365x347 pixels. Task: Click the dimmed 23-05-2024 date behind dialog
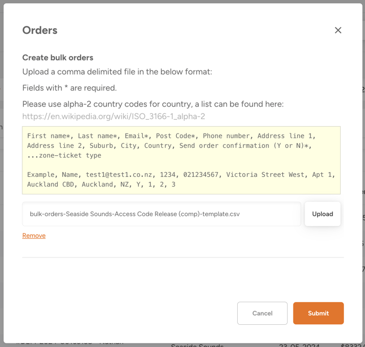click(300, 345)
